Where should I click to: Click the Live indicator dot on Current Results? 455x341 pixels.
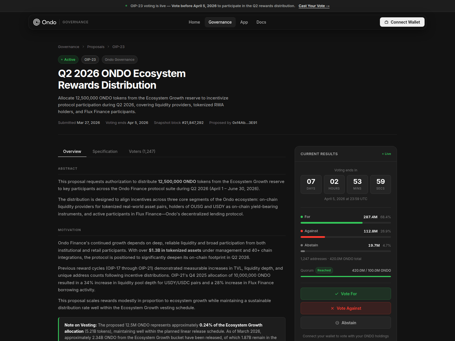tap(383, 154)
